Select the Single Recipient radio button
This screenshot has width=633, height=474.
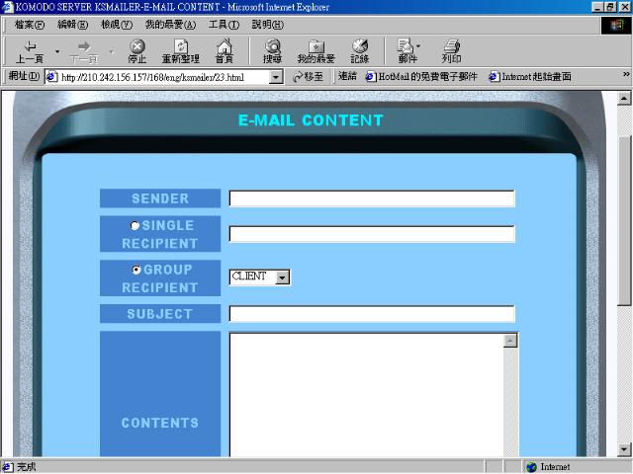[136, 226]
